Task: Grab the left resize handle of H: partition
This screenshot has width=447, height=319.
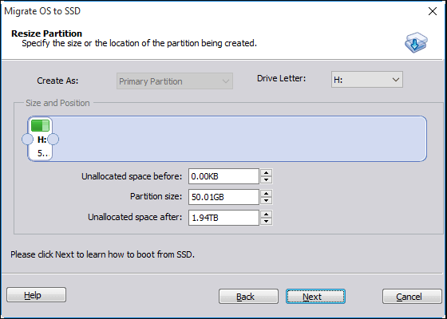Action: [27, 140]
